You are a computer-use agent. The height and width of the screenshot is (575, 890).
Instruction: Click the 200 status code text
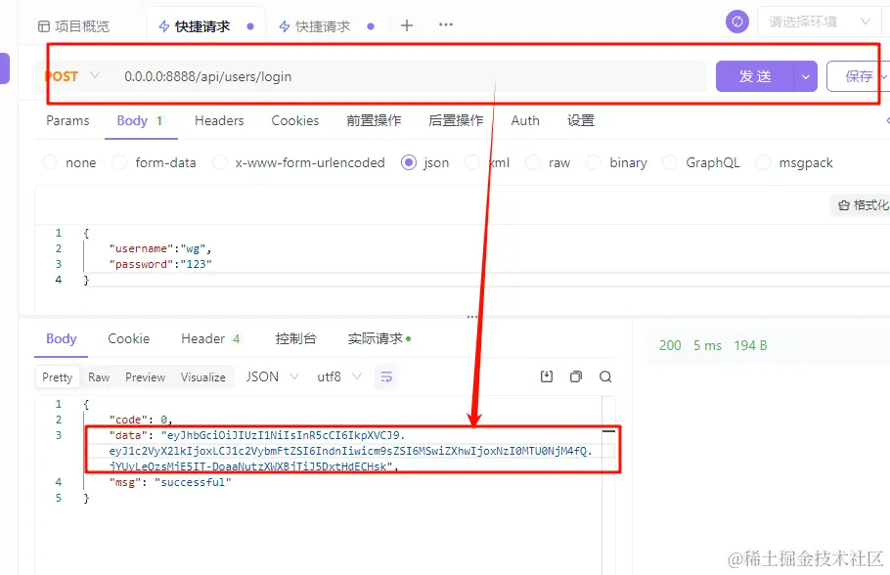tap(670, 345)
